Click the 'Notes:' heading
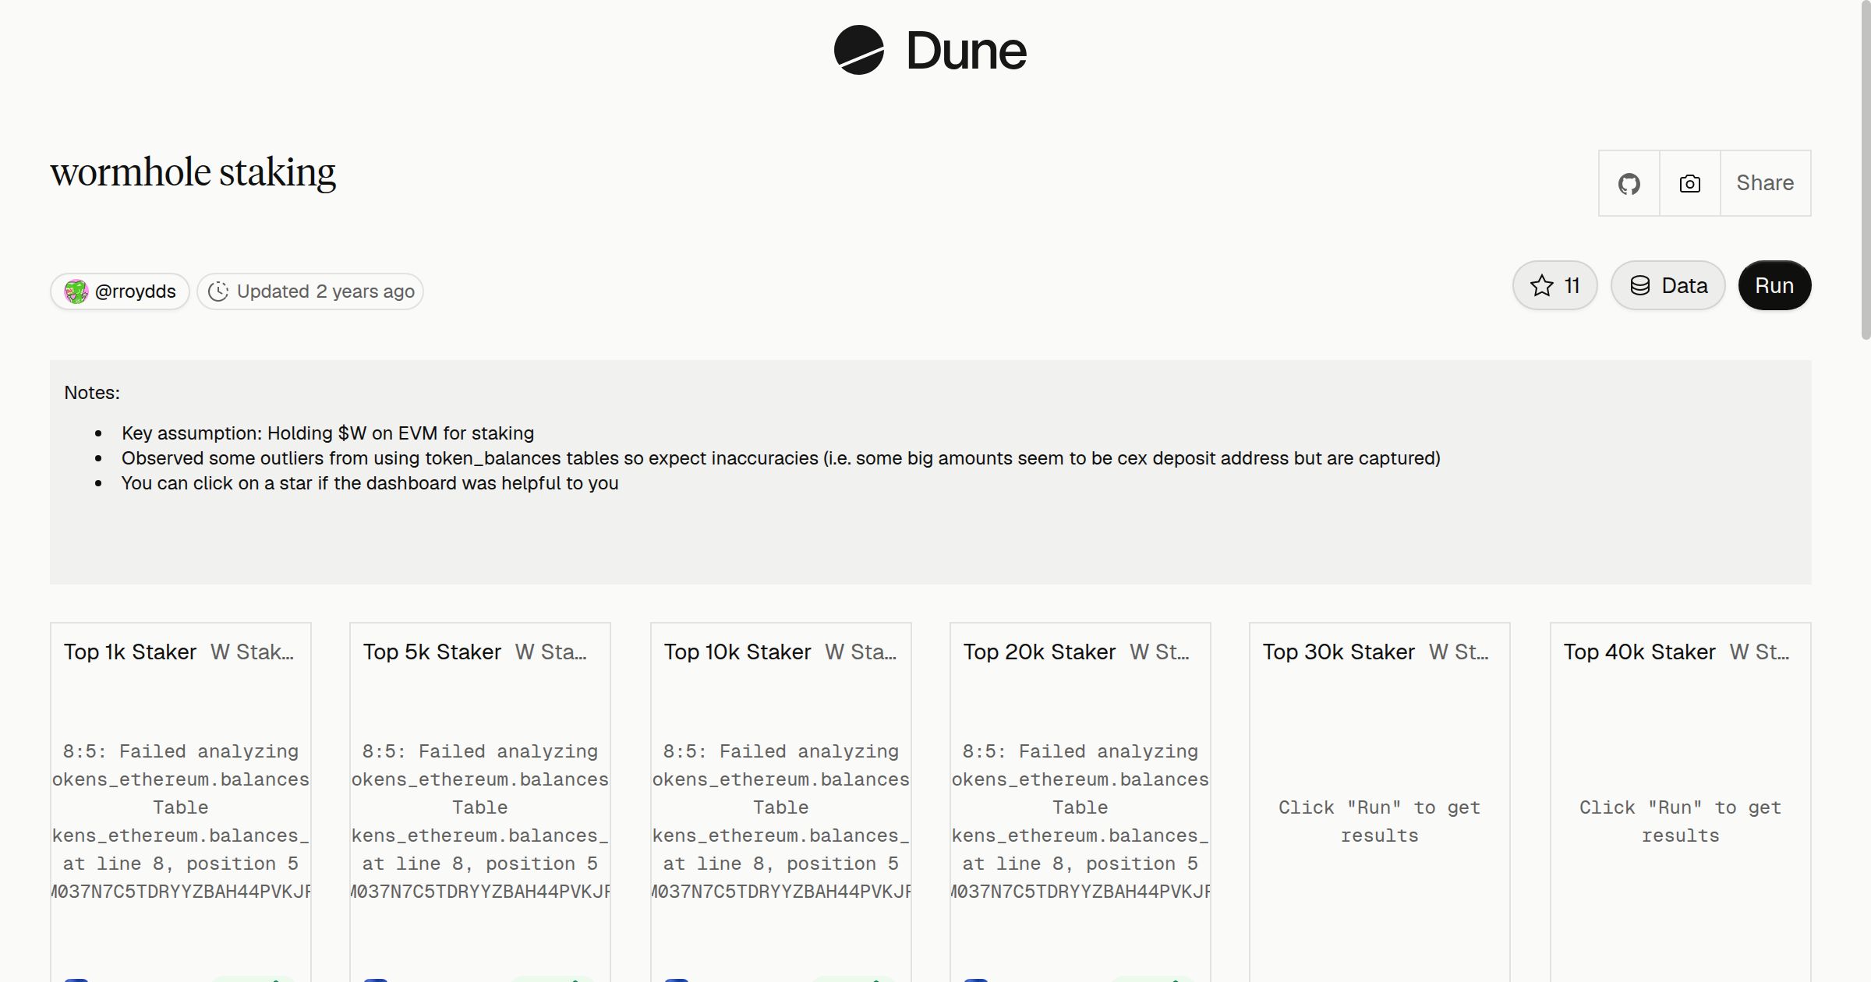The width and height of the screenshot is (1871, 982). click(x=92, y=393)
